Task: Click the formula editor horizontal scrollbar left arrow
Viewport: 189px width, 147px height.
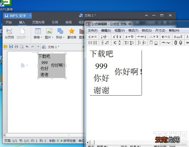Action: pyautogui.click(x=88, y=142)
